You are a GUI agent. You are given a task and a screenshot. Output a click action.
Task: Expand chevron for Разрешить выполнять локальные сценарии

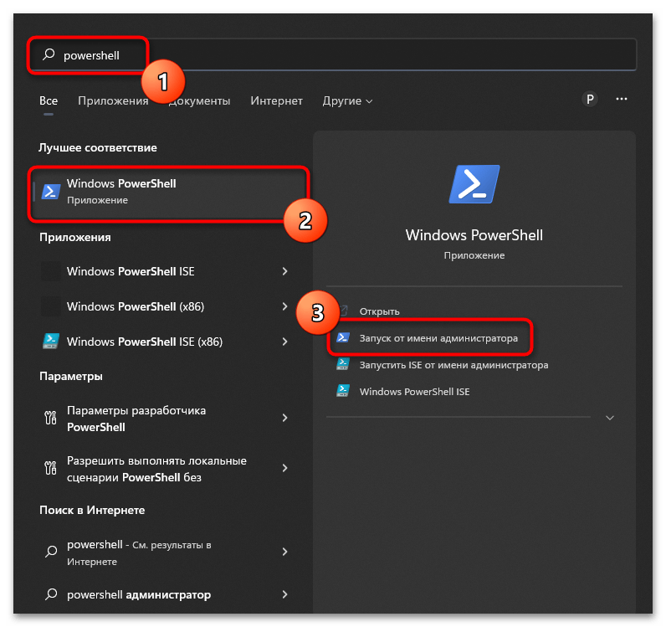[284, 468]
